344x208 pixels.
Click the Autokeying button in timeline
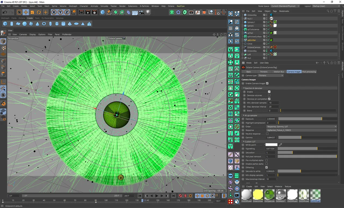click(185, 196)
